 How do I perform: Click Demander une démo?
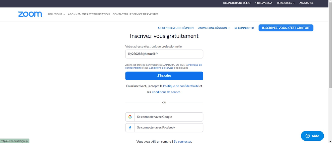(x=237, y=3)
